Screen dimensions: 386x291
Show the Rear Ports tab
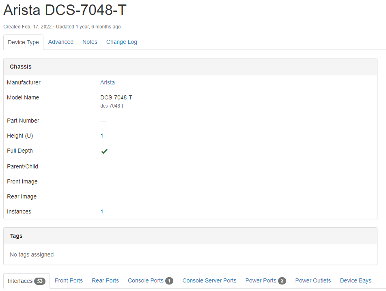105,280
